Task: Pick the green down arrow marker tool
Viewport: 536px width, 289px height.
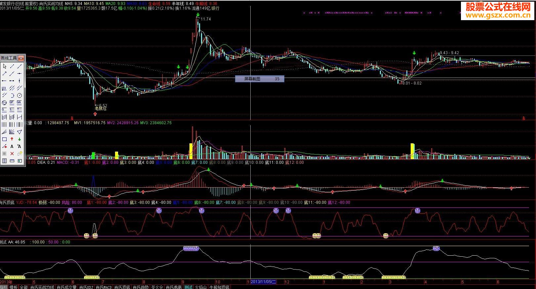Action: click(20, 139)
